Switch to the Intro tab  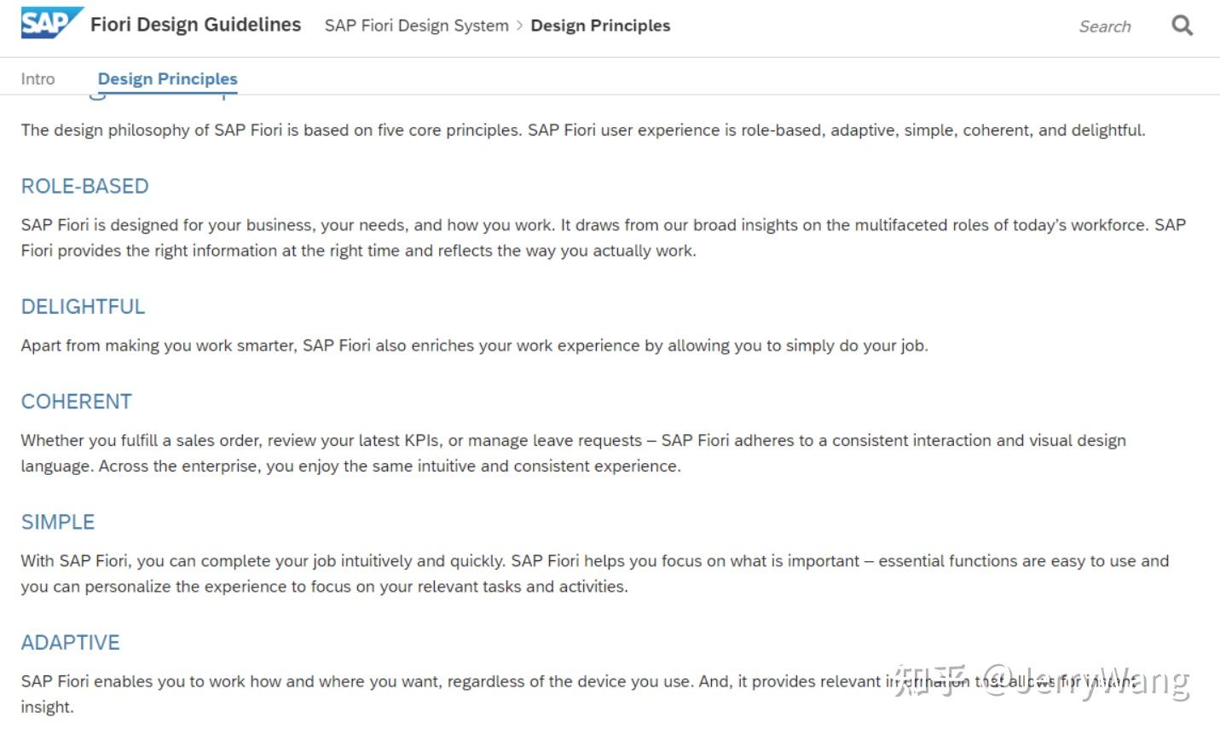(38, 78)
